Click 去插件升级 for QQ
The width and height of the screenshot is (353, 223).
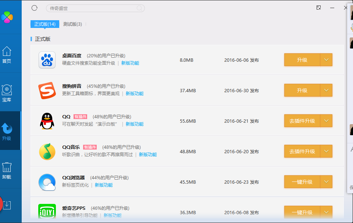click(302, 121)
